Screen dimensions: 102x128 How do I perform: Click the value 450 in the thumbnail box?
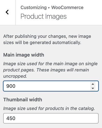11,118
